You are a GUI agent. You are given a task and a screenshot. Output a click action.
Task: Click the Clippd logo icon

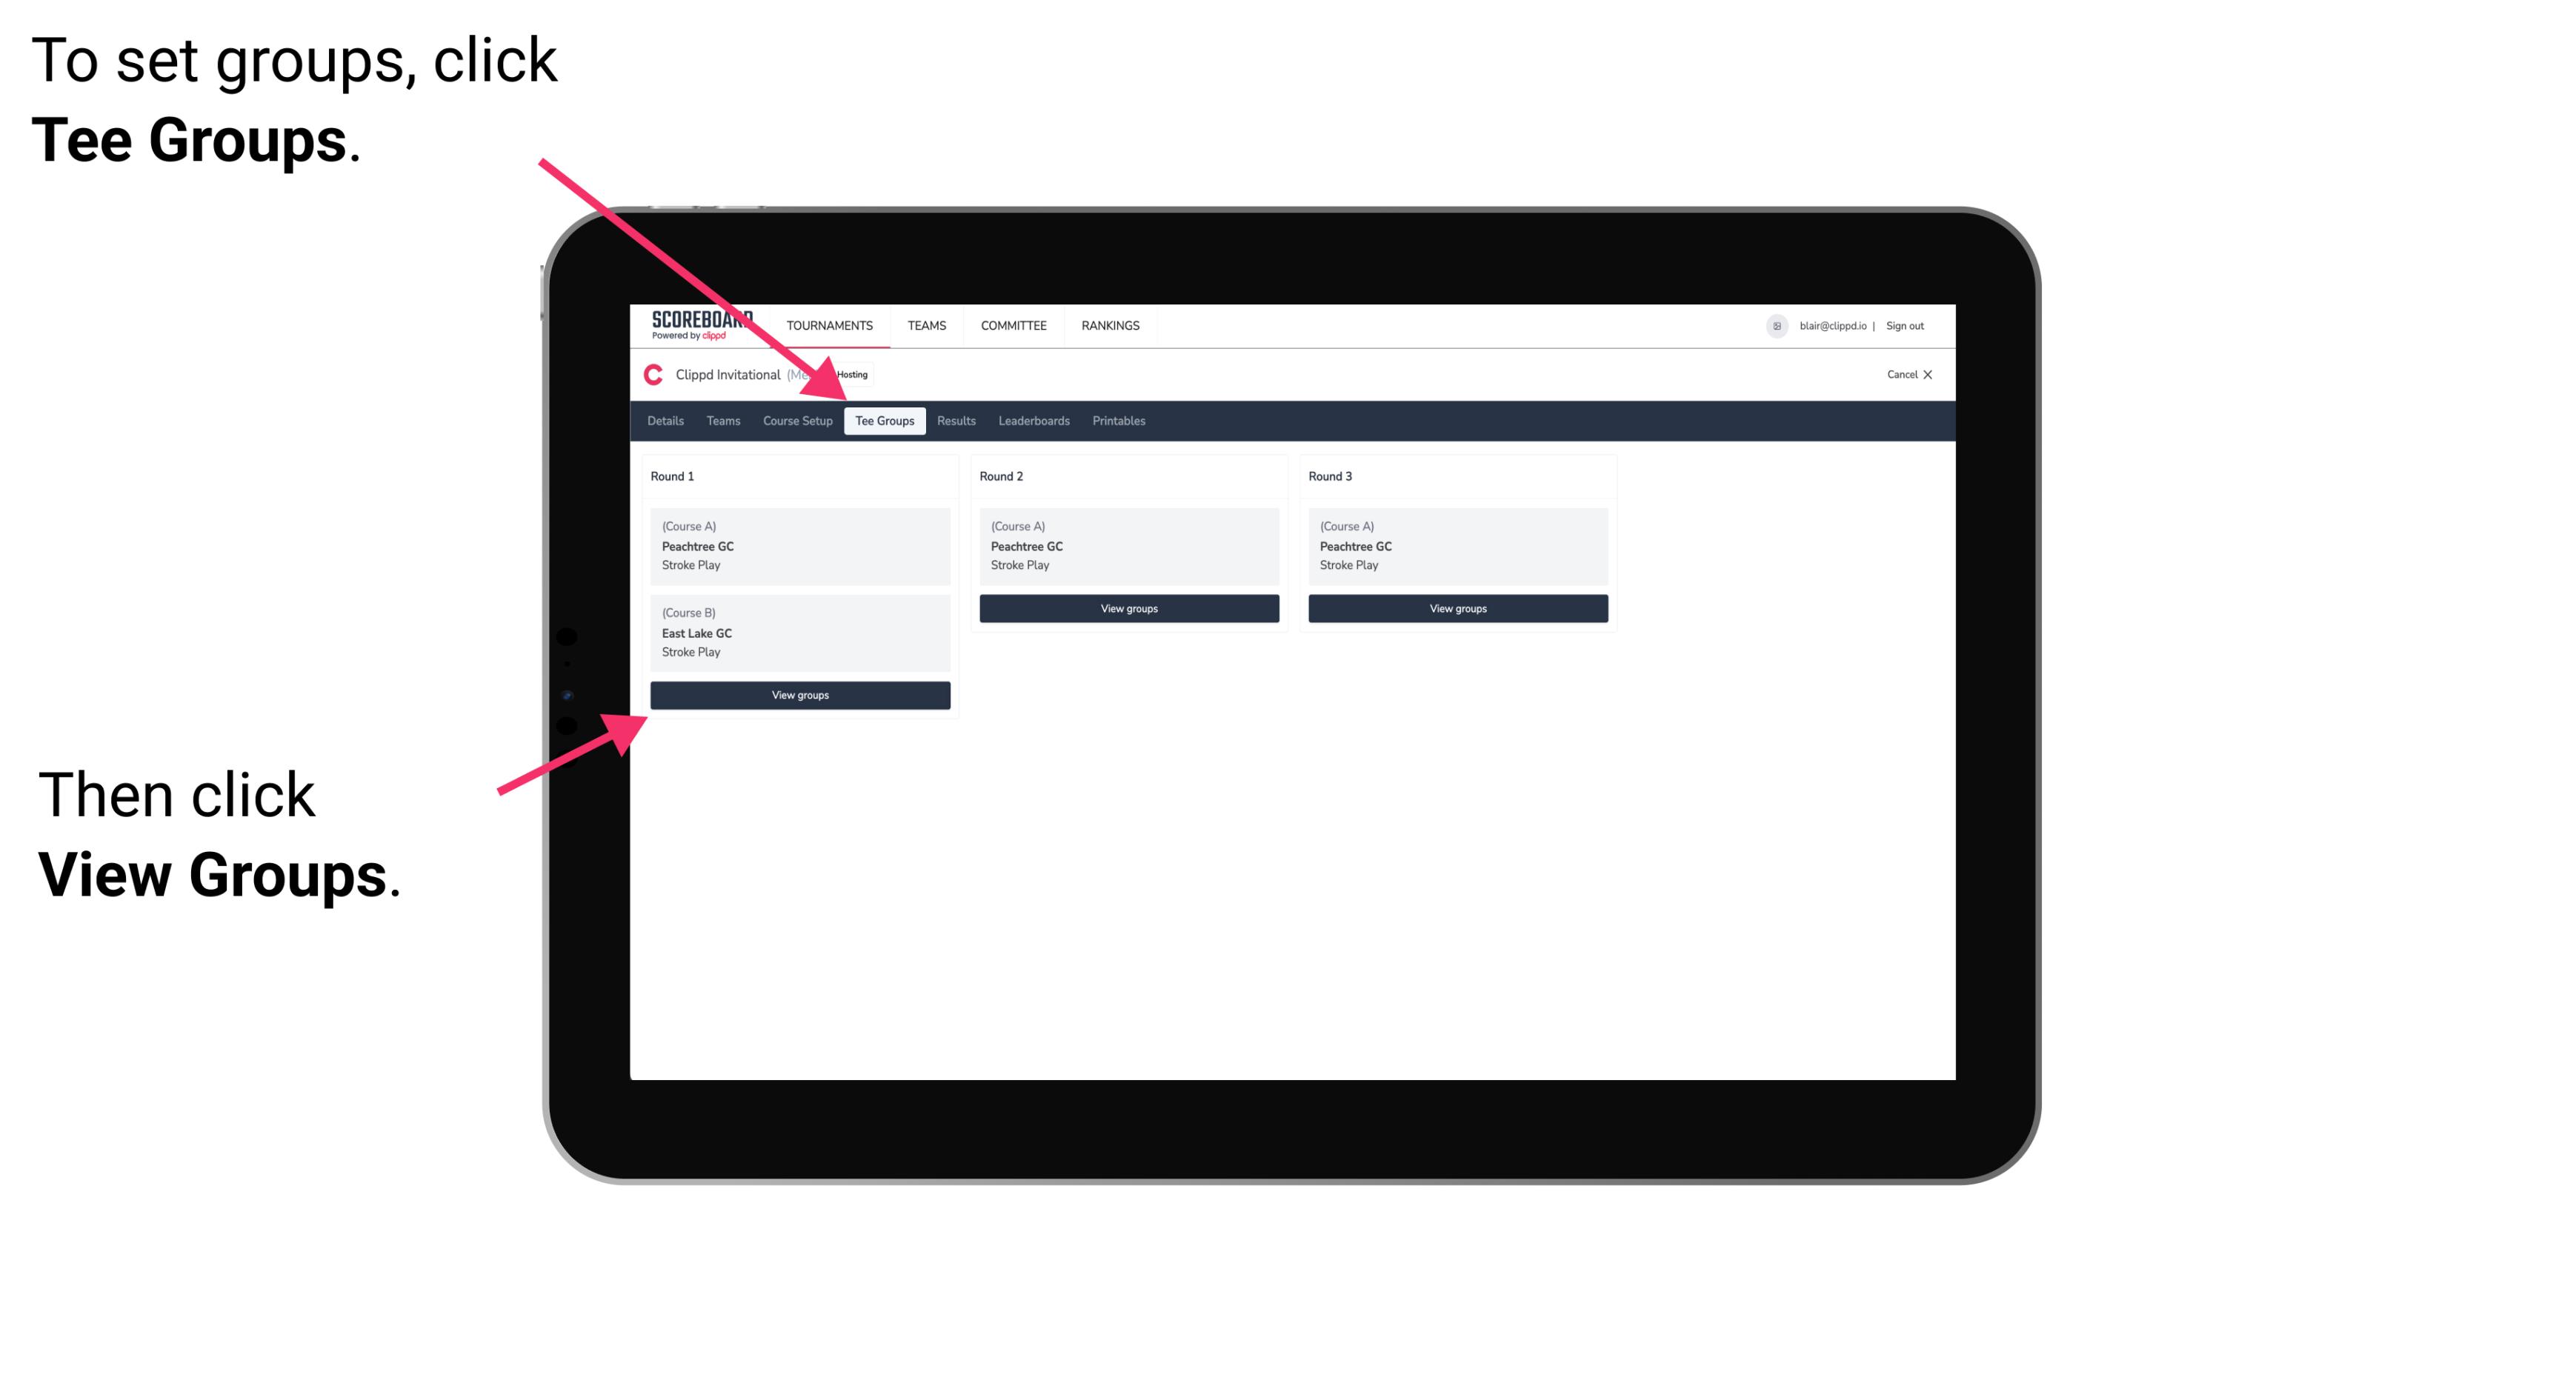click(x=652, y=374)
